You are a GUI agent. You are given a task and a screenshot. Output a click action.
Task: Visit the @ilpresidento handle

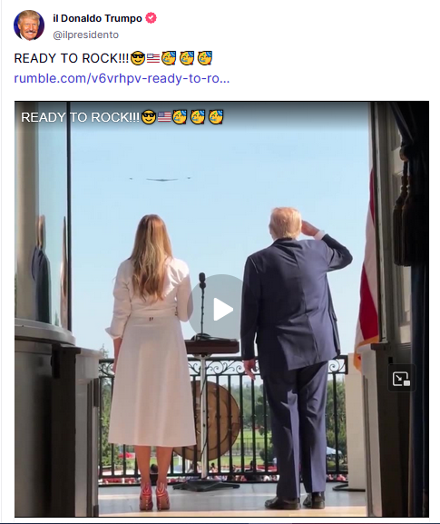click(x=86, y=35)
